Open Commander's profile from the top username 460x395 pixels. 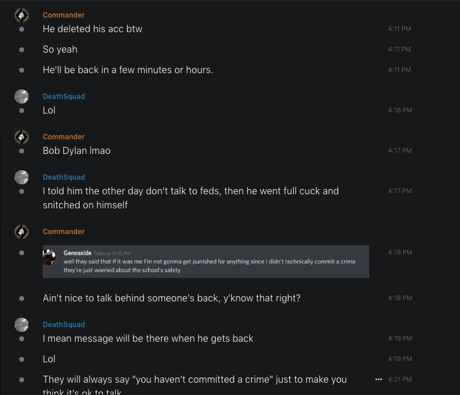[x=63, y=15]
